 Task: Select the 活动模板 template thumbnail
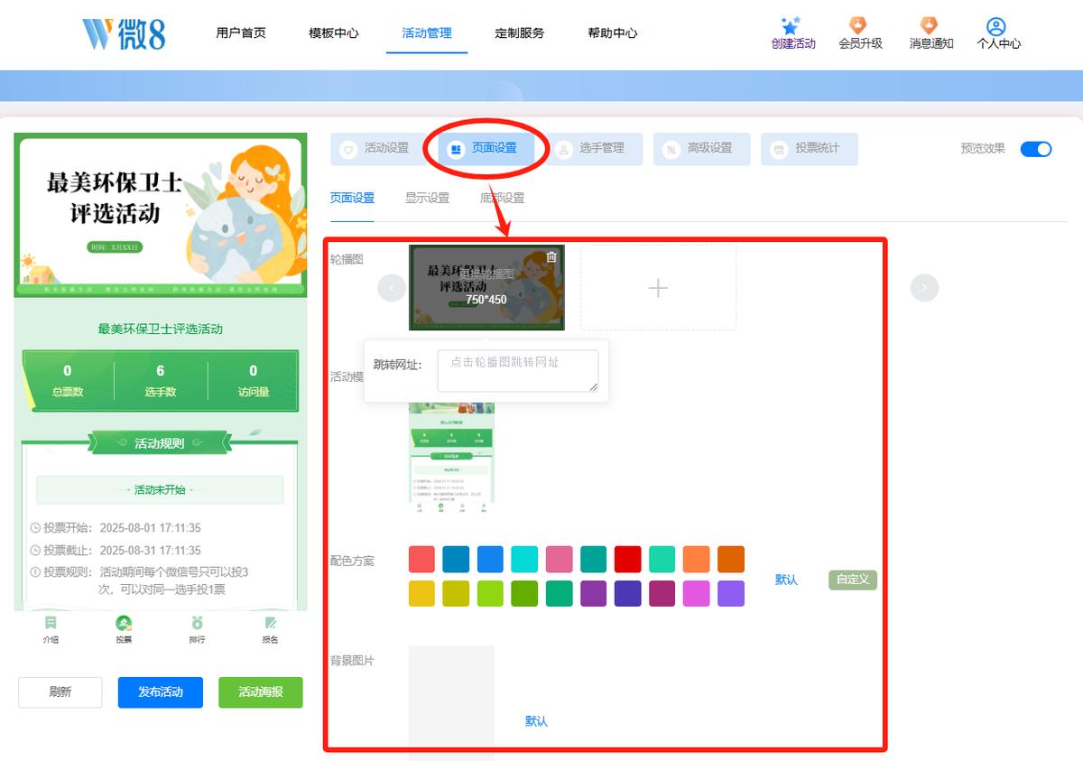tap(452, 458)
